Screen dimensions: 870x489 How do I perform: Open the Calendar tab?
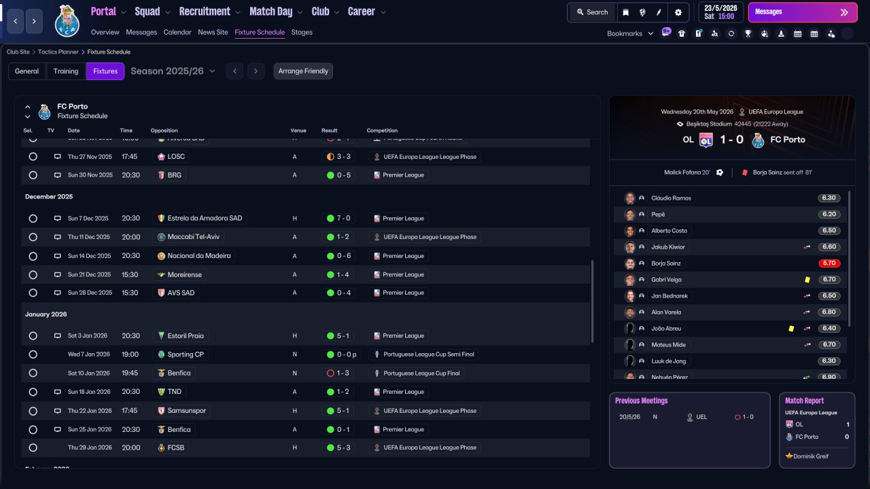click(x=177, y=33)
